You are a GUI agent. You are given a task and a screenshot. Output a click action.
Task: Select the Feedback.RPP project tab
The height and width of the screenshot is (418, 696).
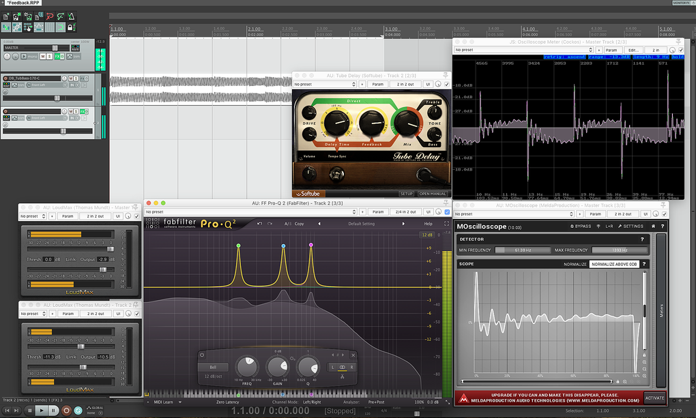[23, 3]
